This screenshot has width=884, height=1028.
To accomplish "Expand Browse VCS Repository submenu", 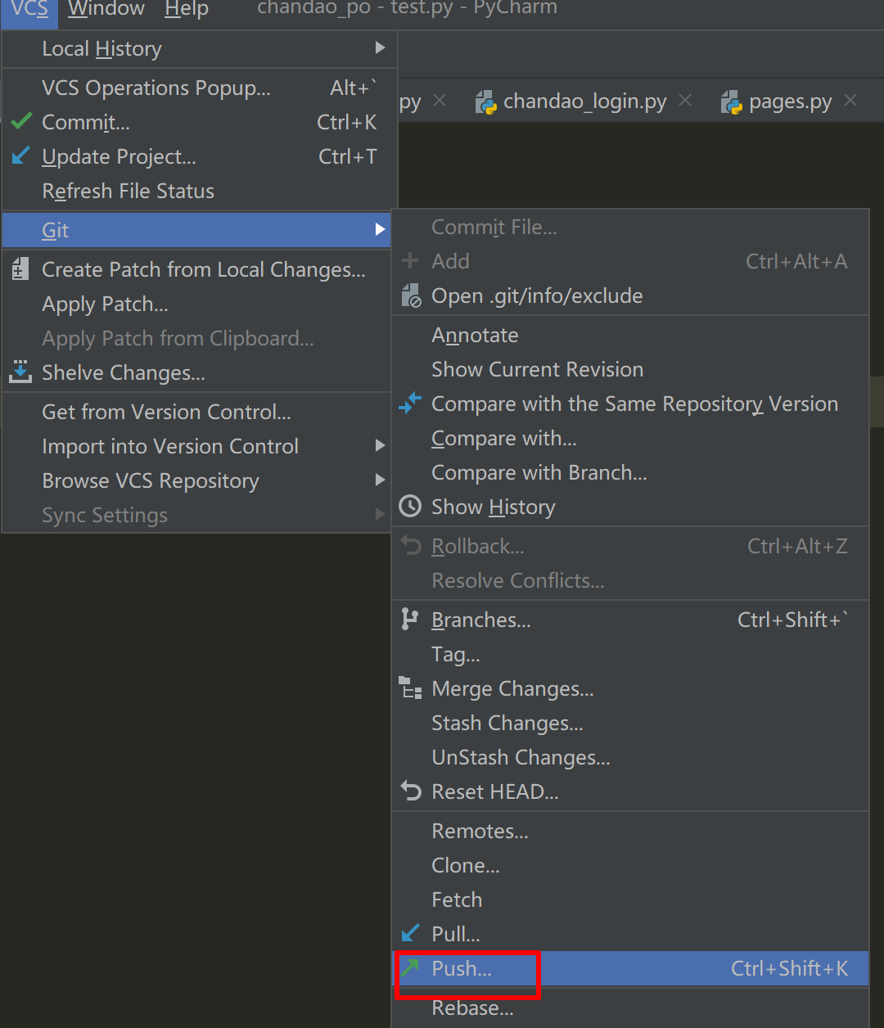I will tap(380, 480).
